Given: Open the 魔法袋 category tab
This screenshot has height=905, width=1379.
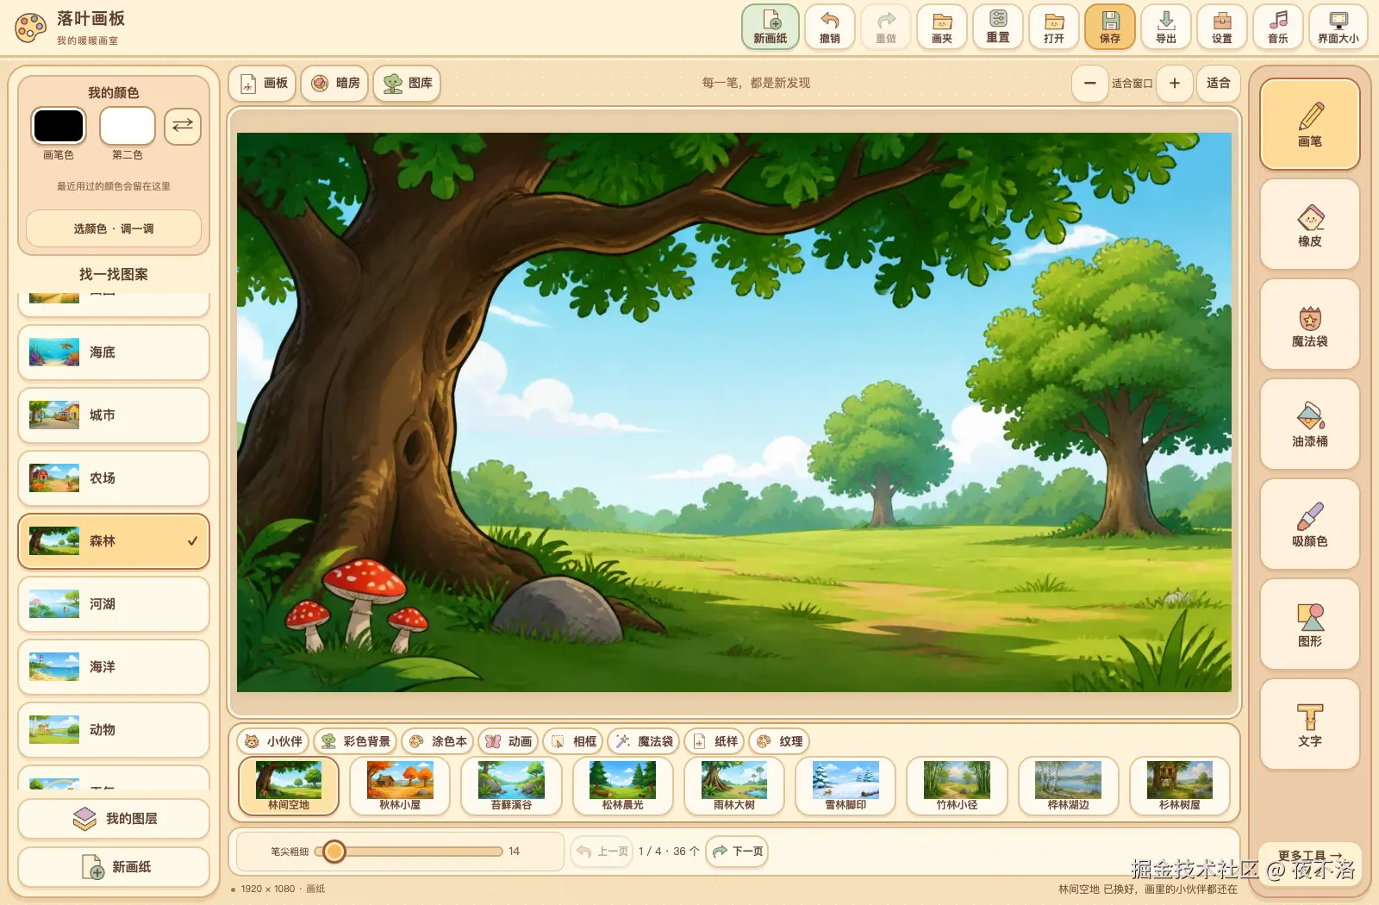Looking at the screenshot, I should (x=645, y=741).
